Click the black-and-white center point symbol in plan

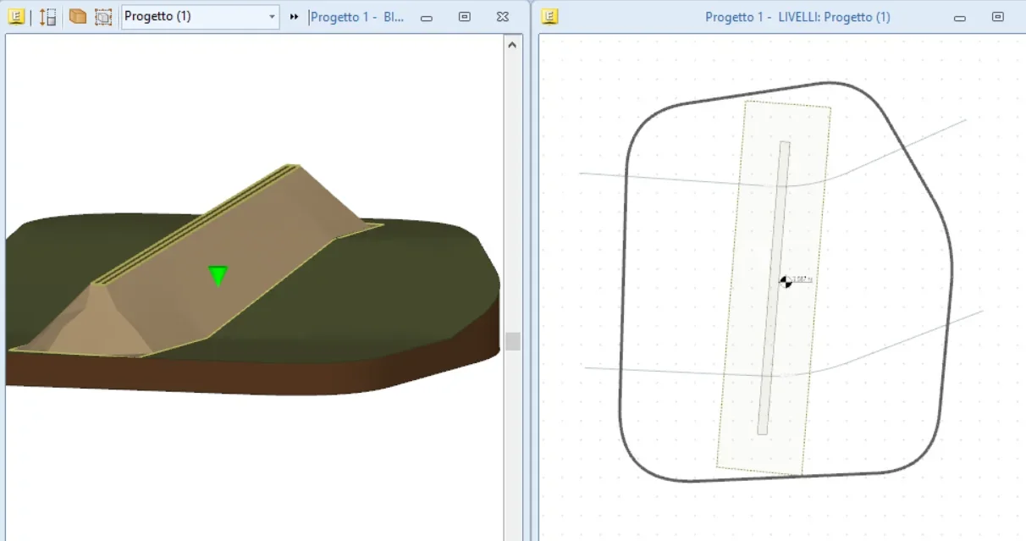point(786,281)
